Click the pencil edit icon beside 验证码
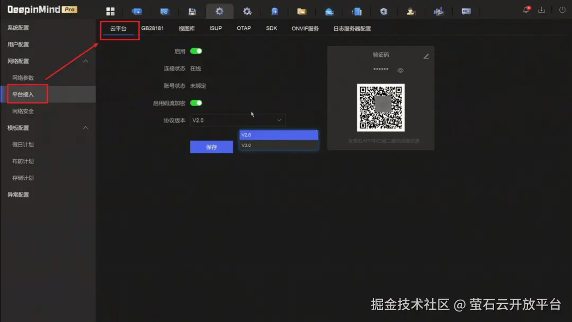 [x=426, y=55]
